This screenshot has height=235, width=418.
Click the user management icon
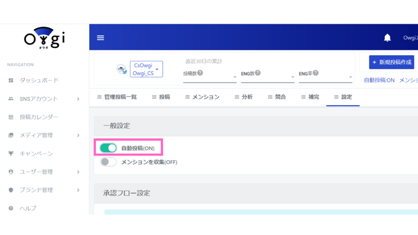pos(11,172)
